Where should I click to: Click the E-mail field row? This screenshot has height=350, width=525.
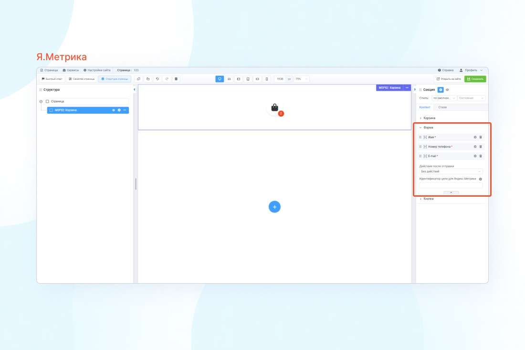click(451, 156)
